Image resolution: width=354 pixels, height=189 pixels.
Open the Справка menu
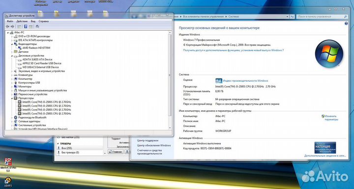click(44, 21)
